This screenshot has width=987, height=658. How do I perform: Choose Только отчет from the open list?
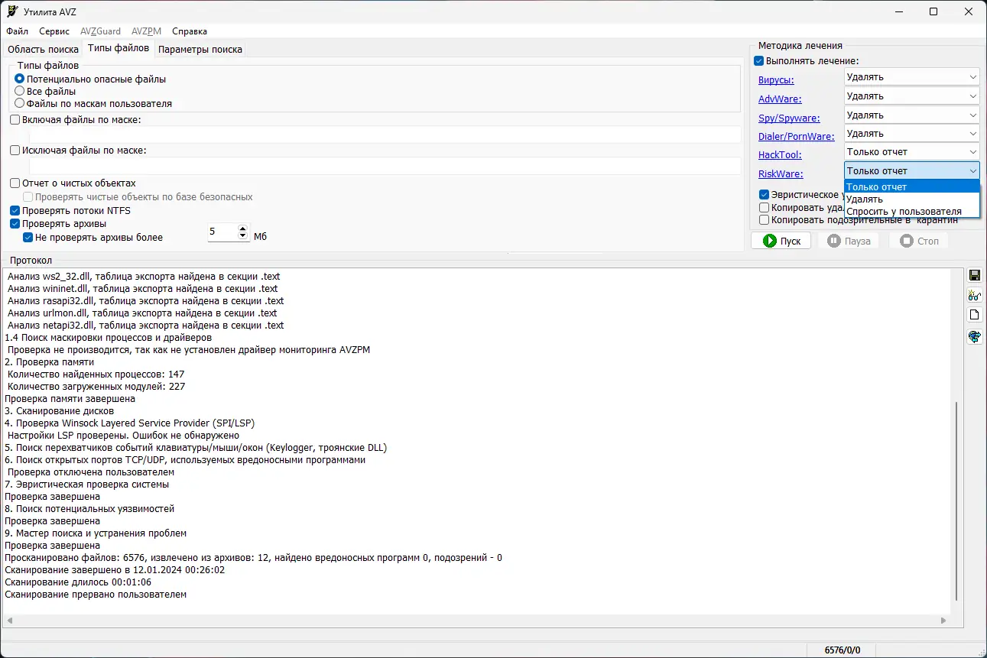[x=912, y=187]
